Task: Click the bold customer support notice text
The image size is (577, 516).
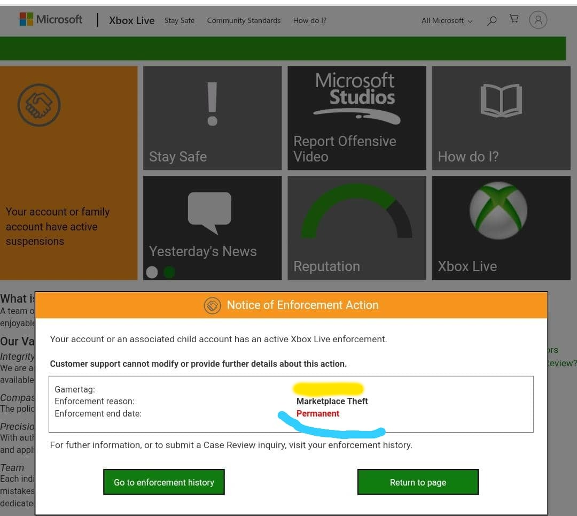Action: click(x=198, y=364)
